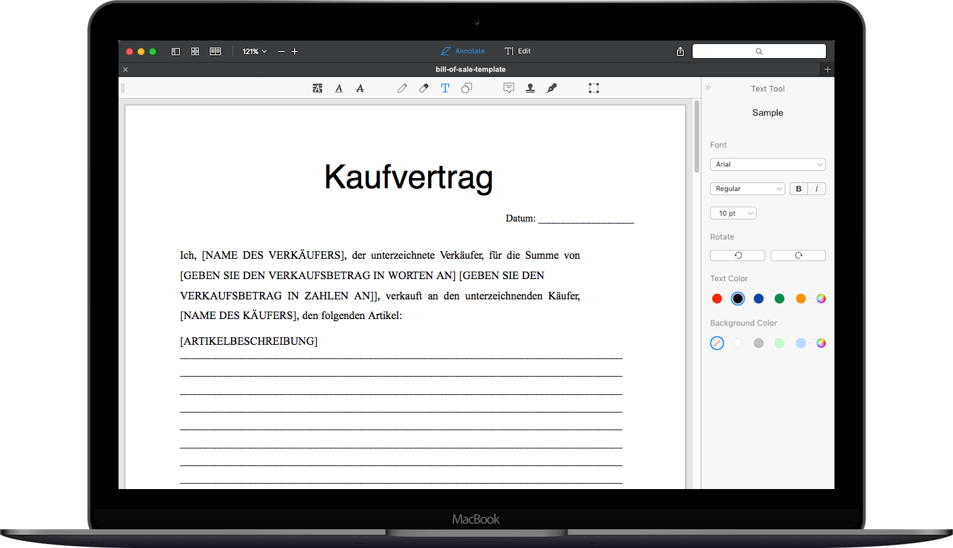Open the Arial font dropdown

767,165
